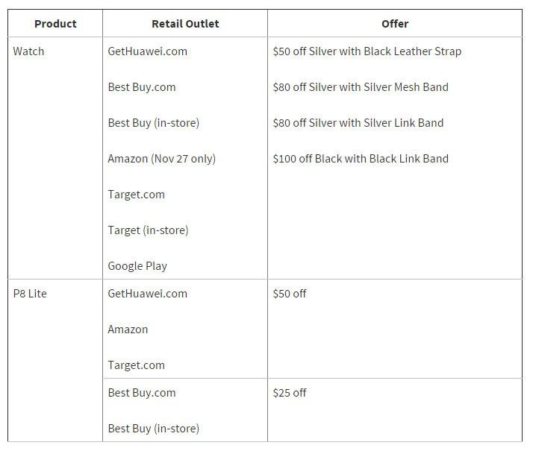Click Best Buy.com in the P8 Lite row

(142, 393)
